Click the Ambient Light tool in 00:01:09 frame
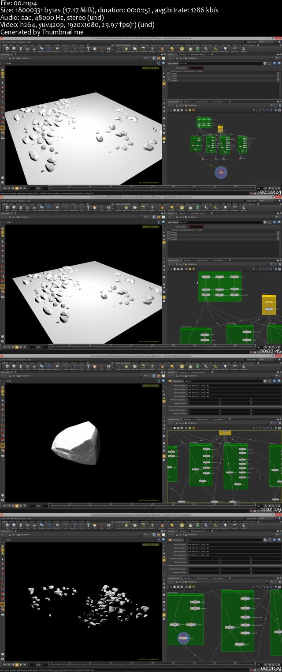Viewport: 282px width, 672px height. click(225, 366)
